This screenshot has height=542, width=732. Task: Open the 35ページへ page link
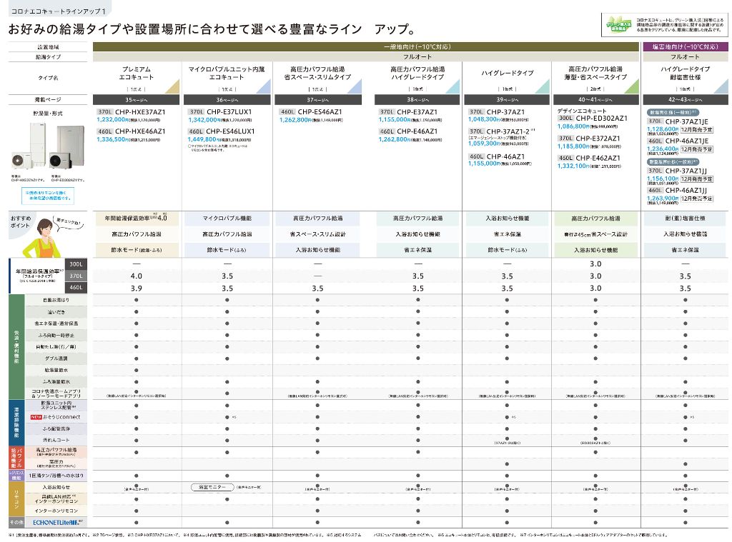[136, 100]
